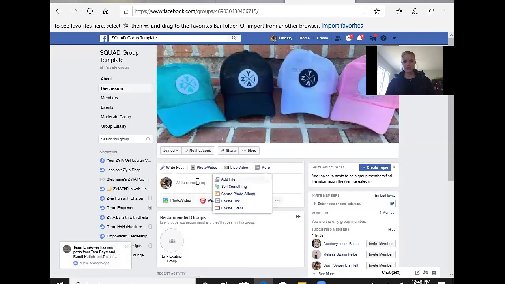Select Photo/Video composer tab
Screen dimensions: 505x284
point(204,168)
